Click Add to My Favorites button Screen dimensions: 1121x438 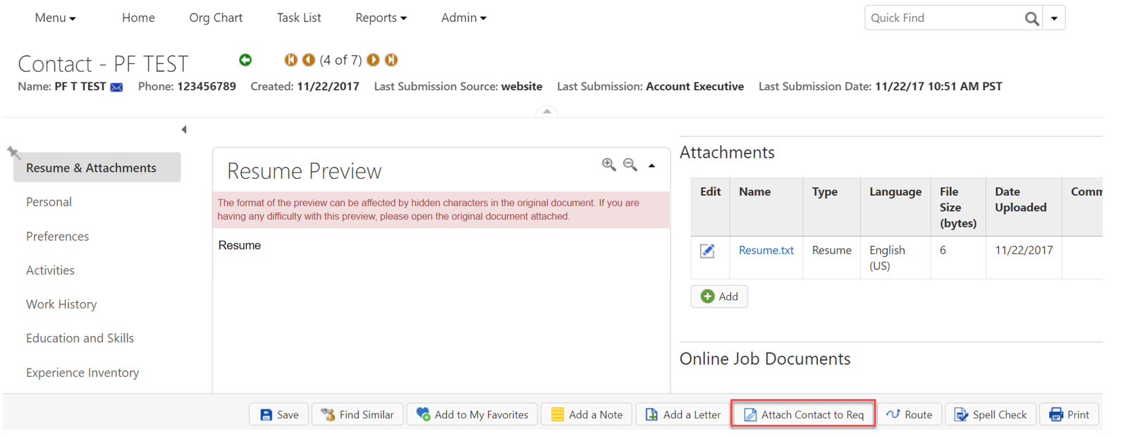point(472,415)
